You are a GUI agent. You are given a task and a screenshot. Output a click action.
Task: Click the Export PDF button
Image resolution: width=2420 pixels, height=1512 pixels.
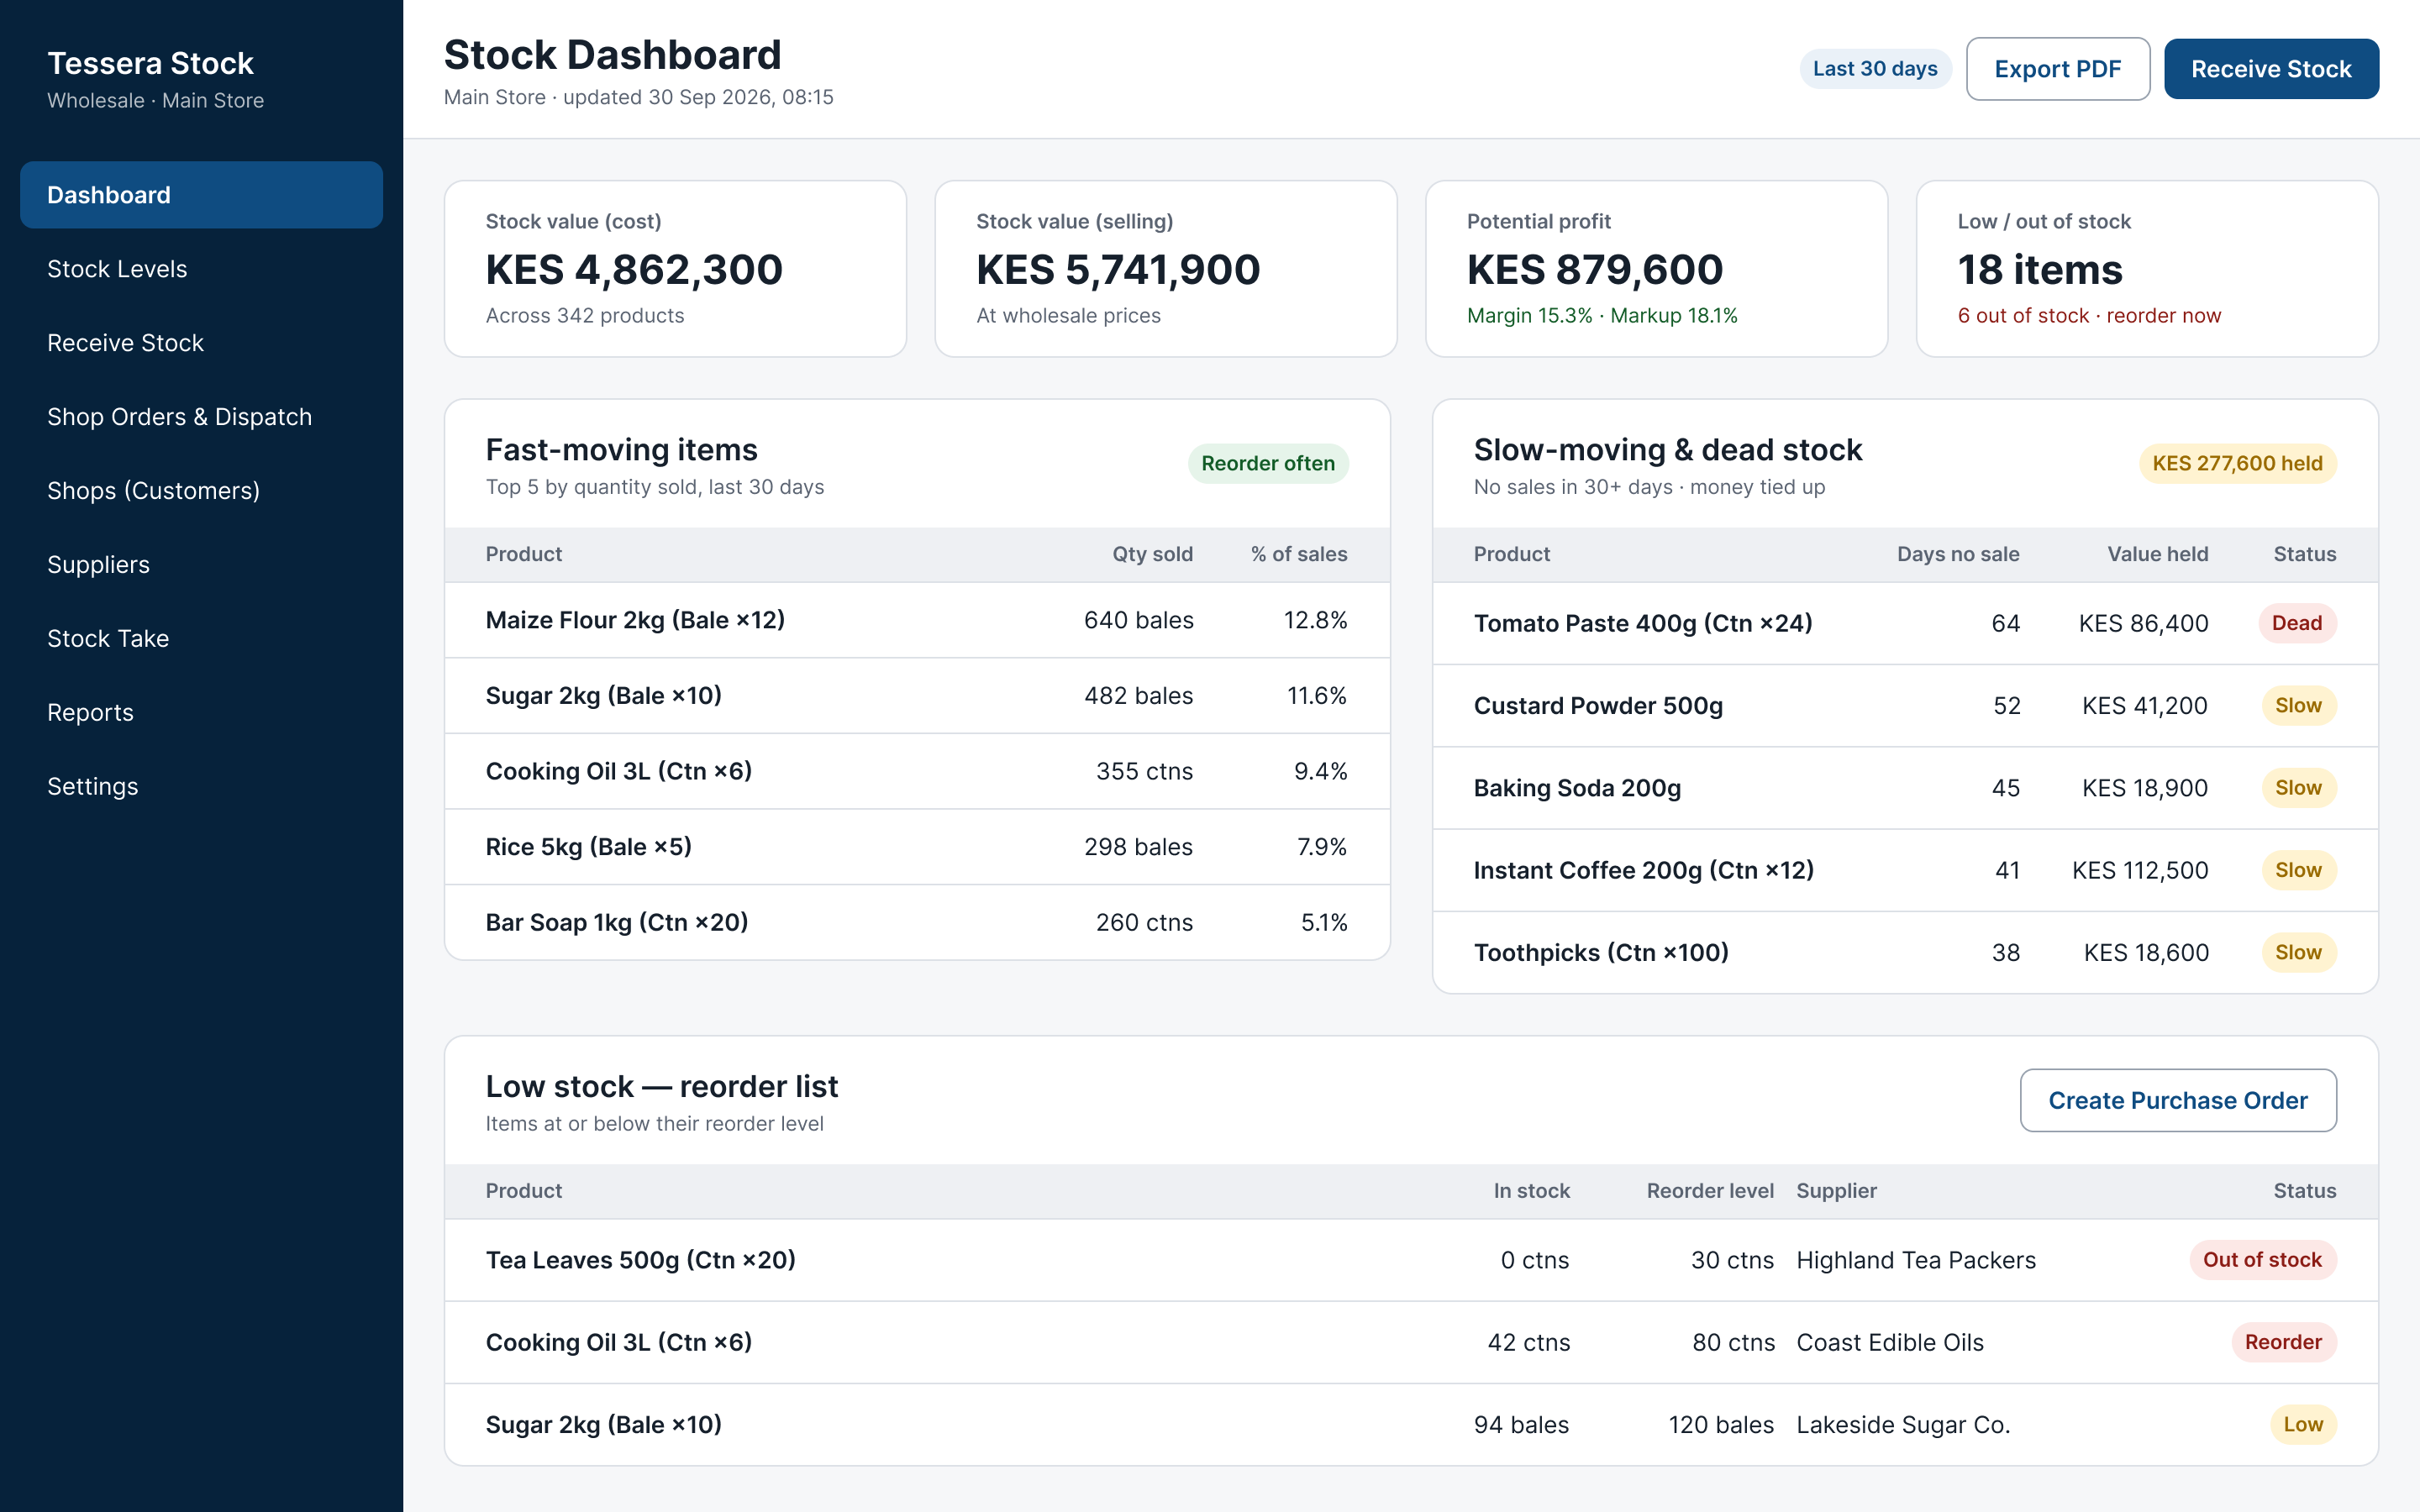2057,69
